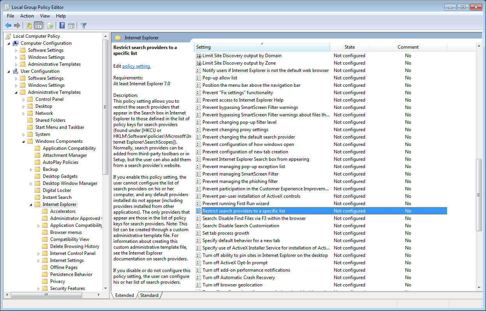Click the tree pane horizontal scrollbar thumb
The width and height of the screenshot is (486, 311).
point(46,295)
